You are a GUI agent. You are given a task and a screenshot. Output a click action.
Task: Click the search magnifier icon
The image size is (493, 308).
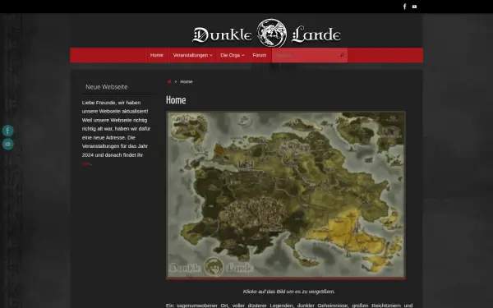coord(342,55)
